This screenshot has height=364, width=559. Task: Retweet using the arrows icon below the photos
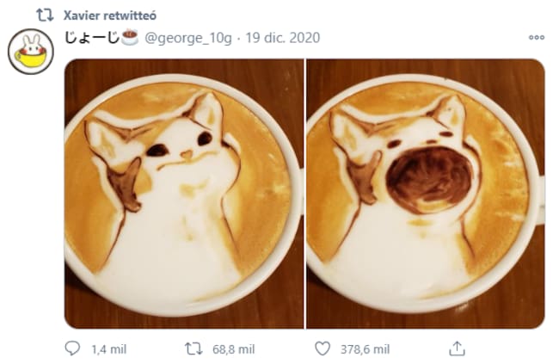coord(193,349)
